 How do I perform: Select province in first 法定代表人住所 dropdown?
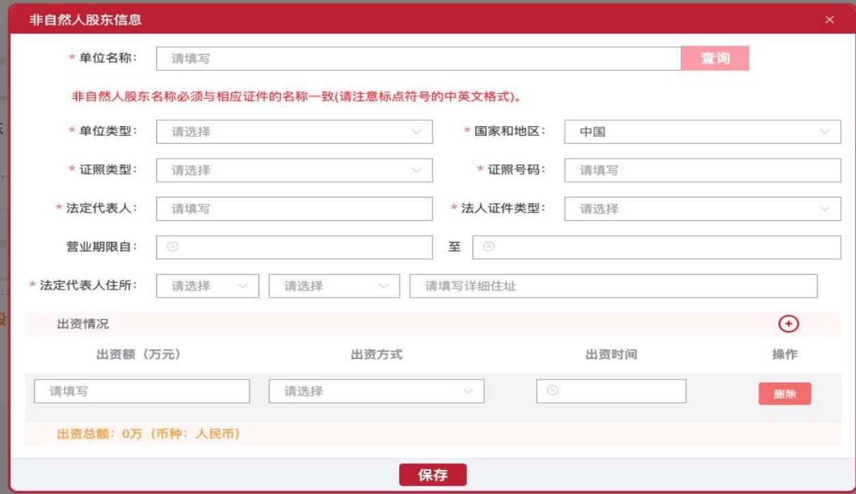click(207, 286)
